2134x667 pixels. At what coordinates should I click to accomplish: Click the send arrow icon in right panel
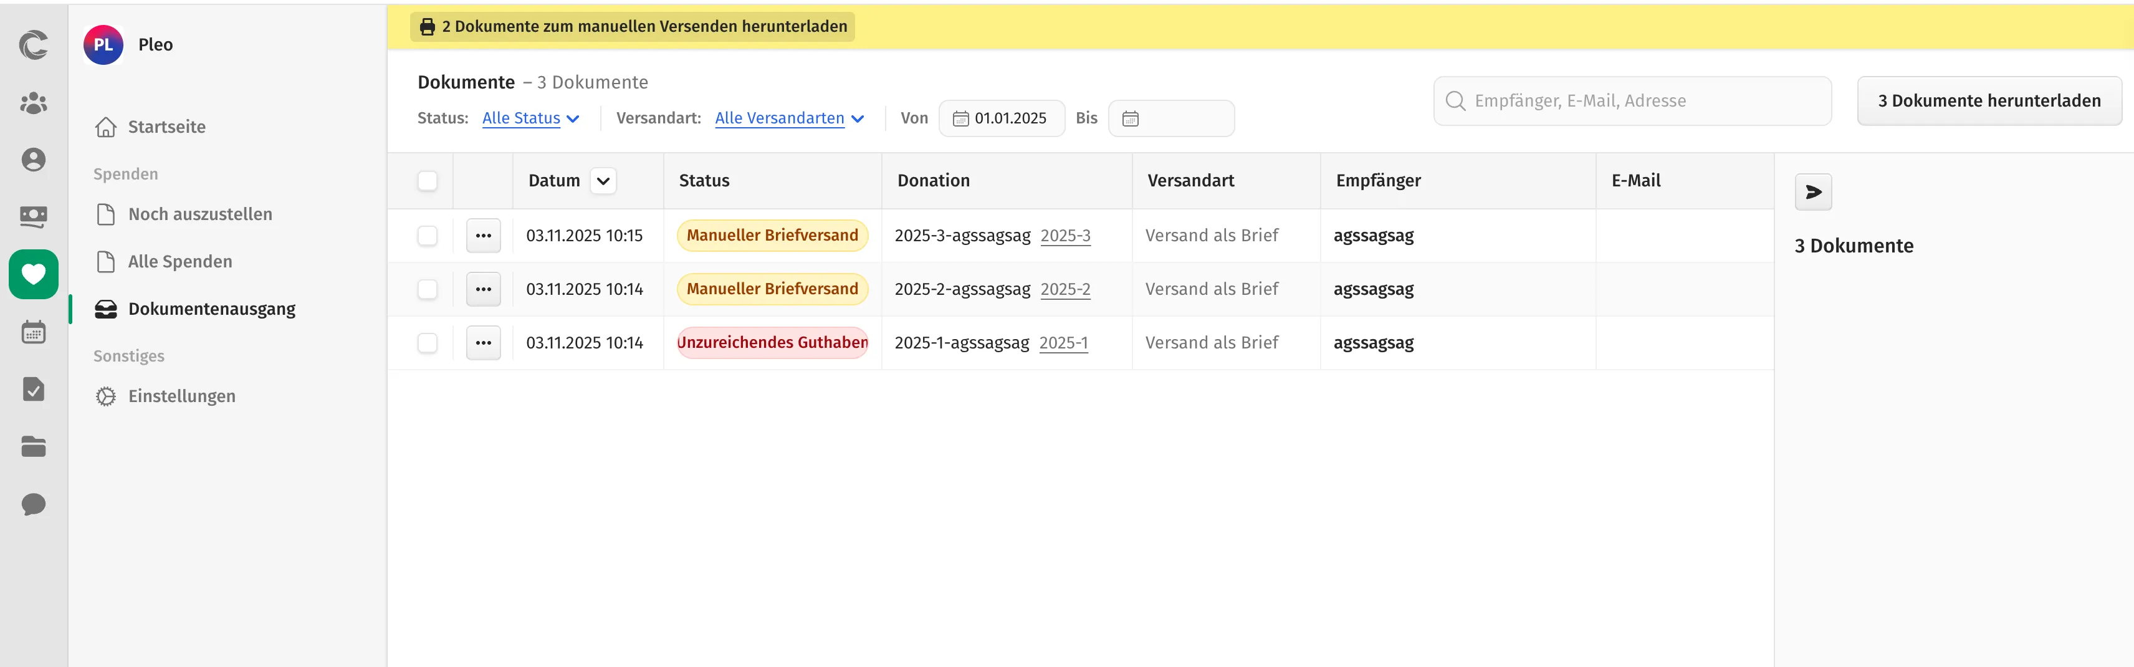pyautogui.click(x=1812, y=192)
